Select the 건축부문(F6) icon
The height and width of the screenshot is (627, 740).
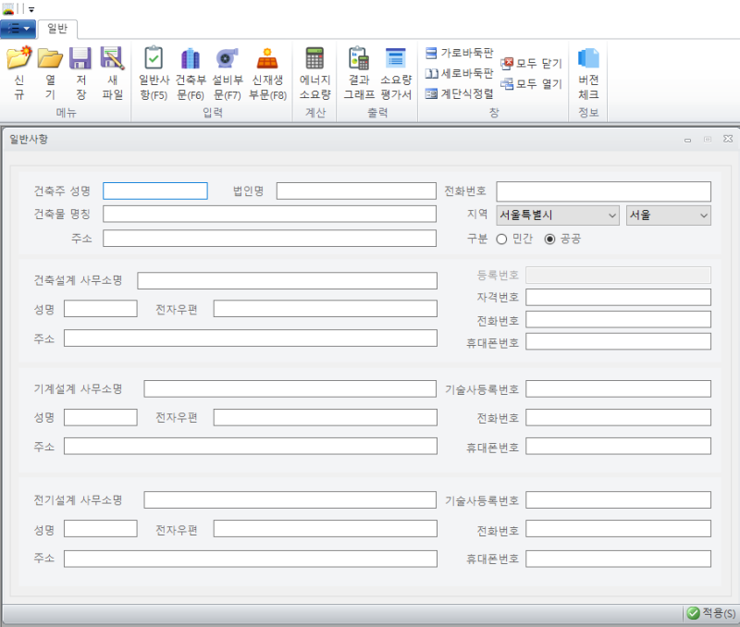click(191, 69)
